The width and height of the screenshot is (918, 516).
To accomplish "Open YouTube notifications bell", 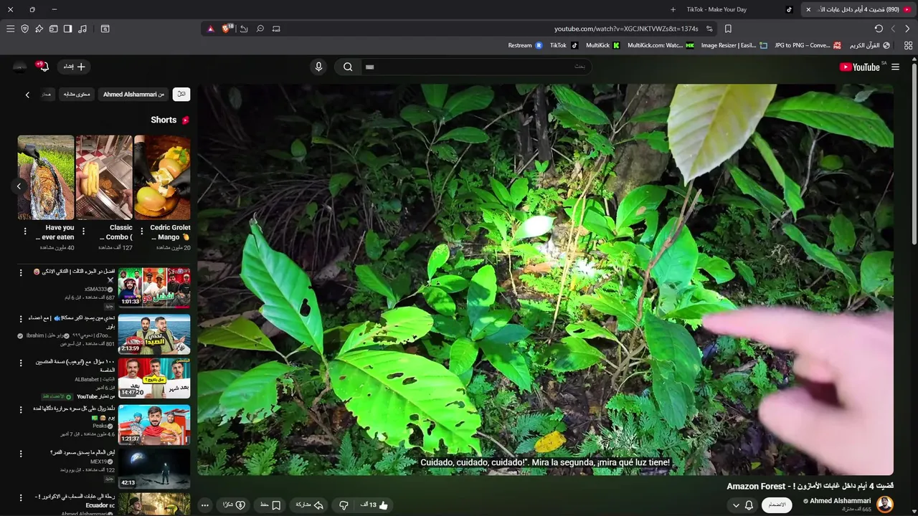I will (x=44, y=67).
